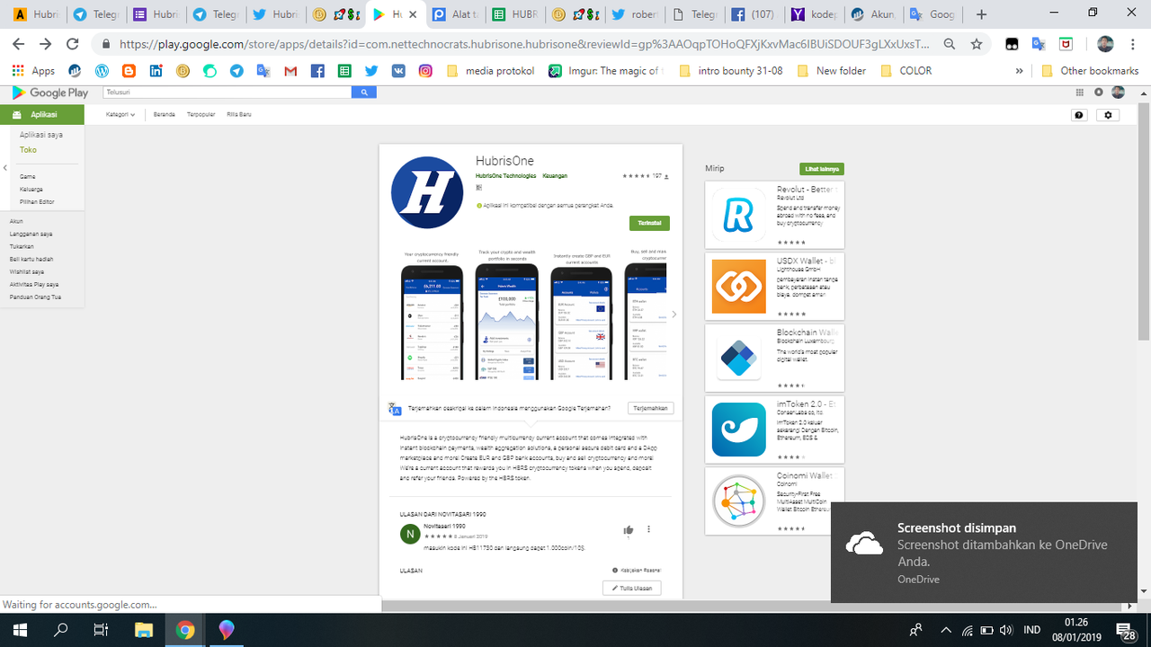Viewport: 1151px width, 647px height.
Task: Open Other bookmarks folder
Action: click(x=1091, y=71)
